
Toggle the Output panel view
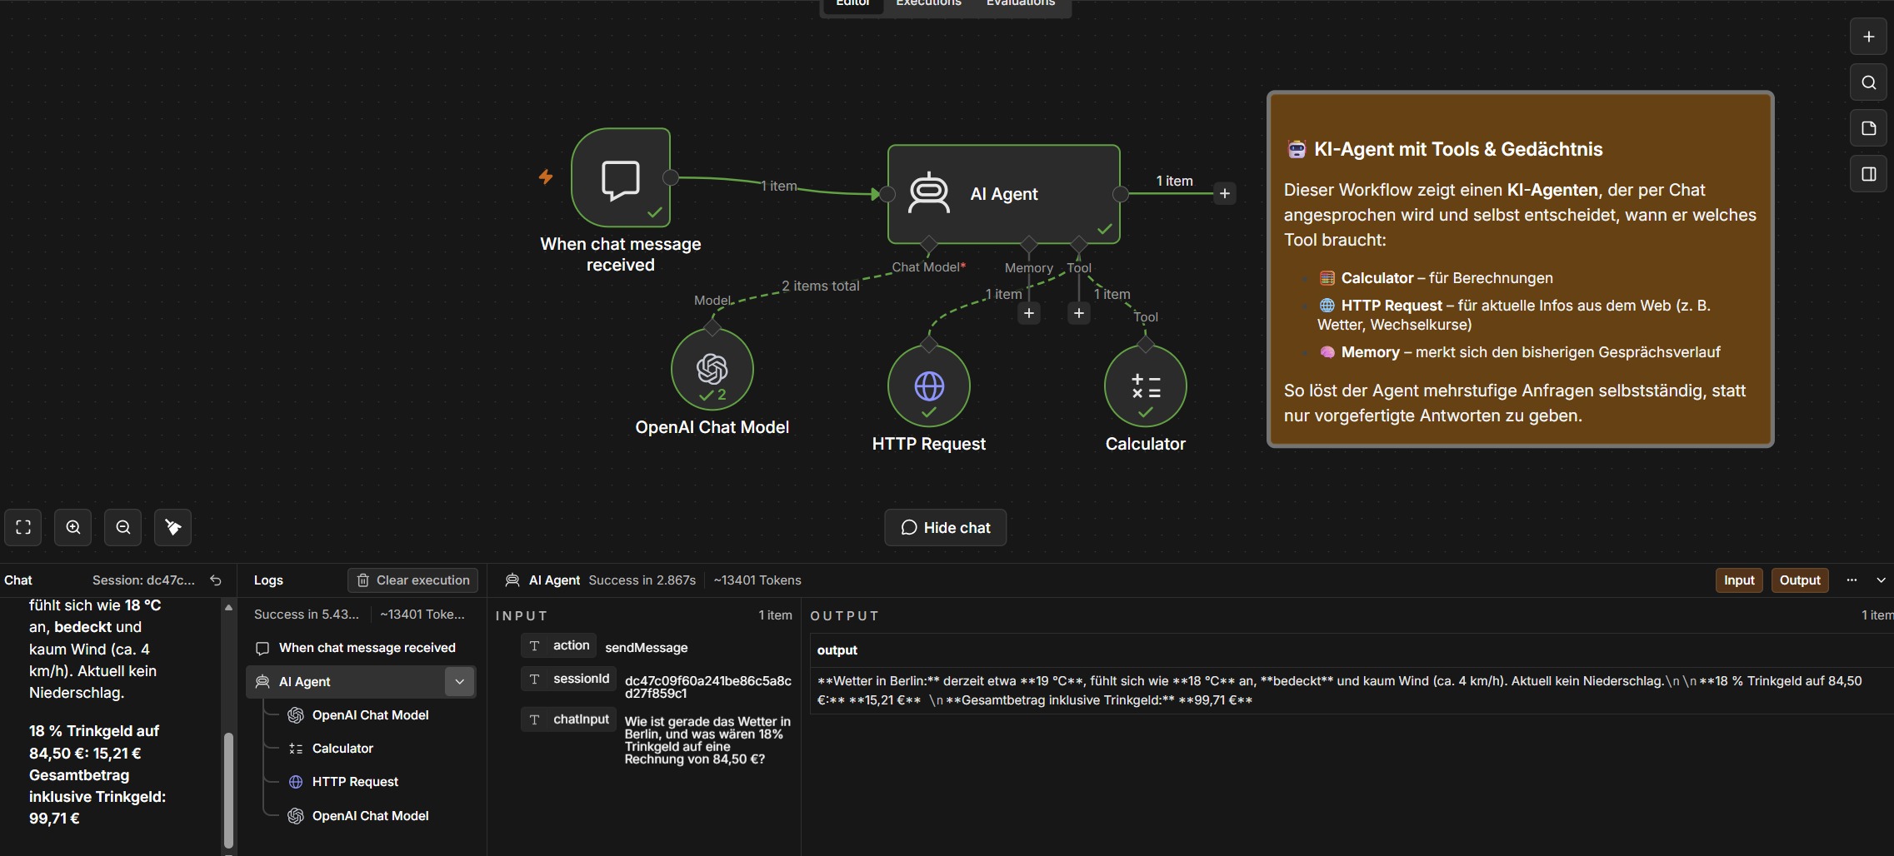[x=1800, y=580]
